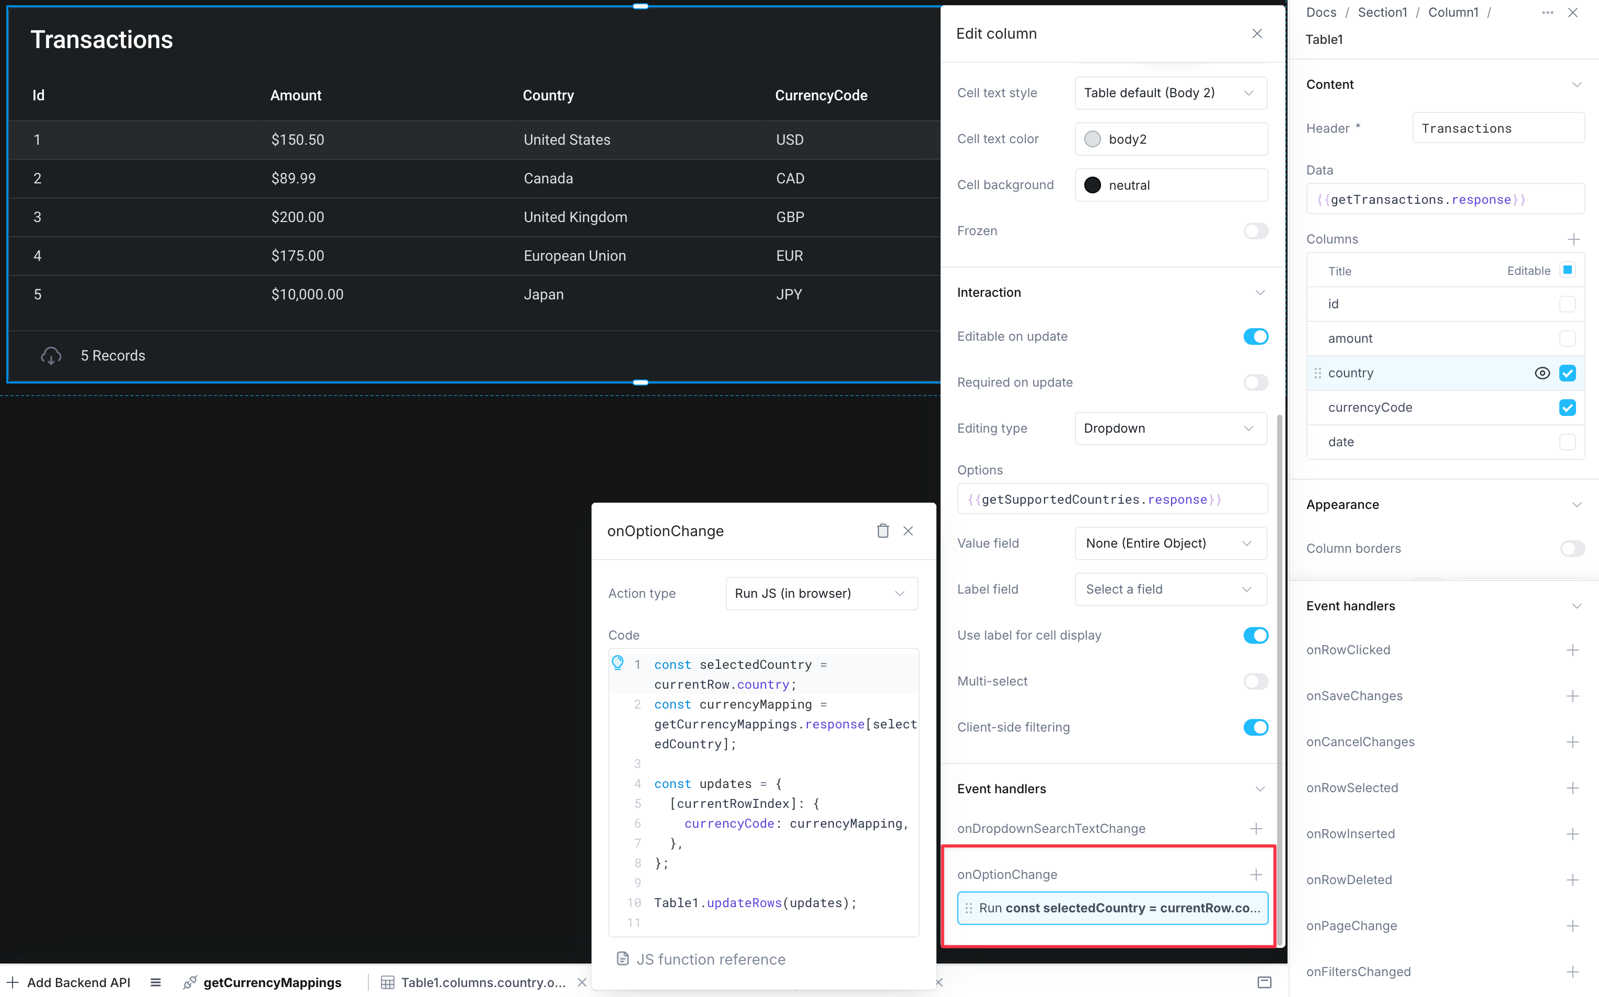This screenshot has height=997, width=1599.
Task: Add an onDropdownSearchTextChange handler via plus icon
Action: pyautogui.click(x=1256, y=829)
